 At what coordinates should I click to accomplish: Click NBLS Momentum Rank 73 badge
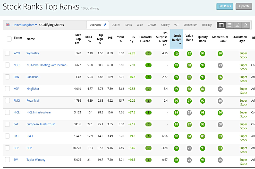[x=220, y=65]
